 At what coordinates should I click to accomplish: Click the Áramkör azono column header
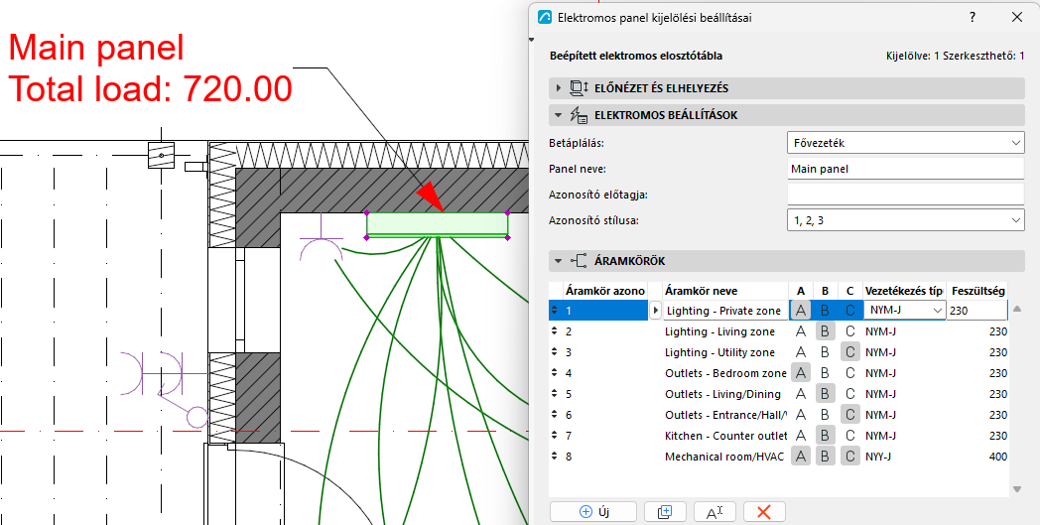click(x=604, y=291)
